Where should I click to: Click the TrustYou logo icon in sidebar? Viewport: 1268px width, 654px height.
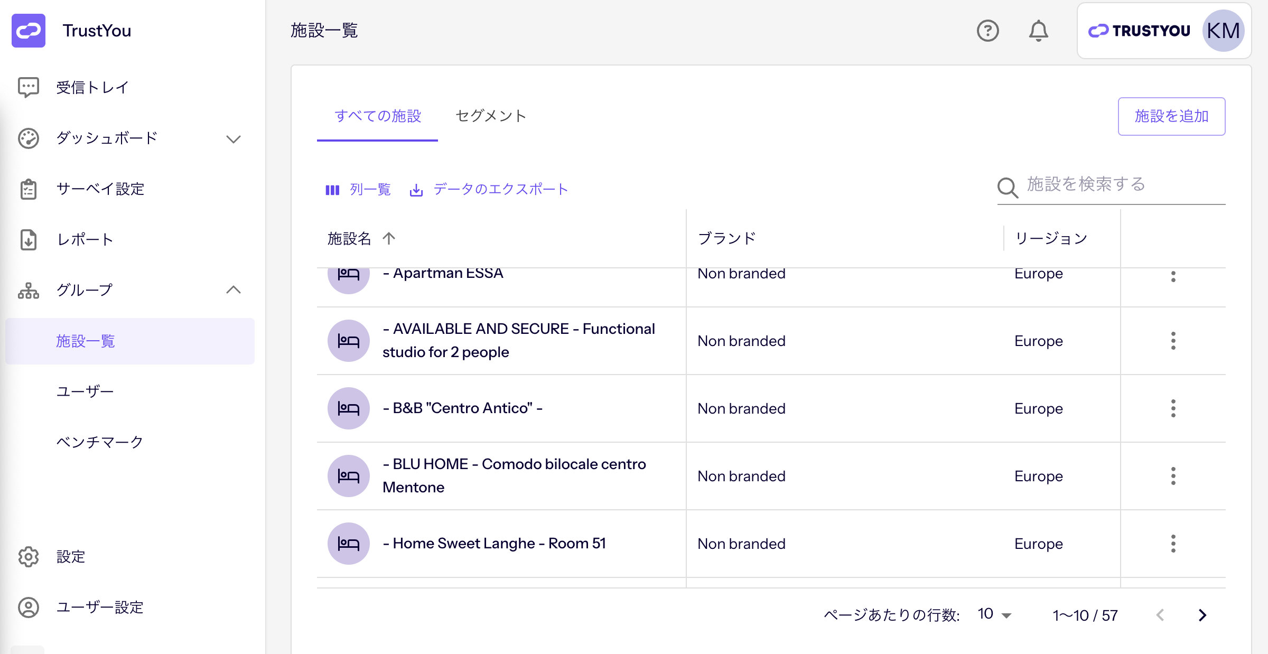click(29, 31)
